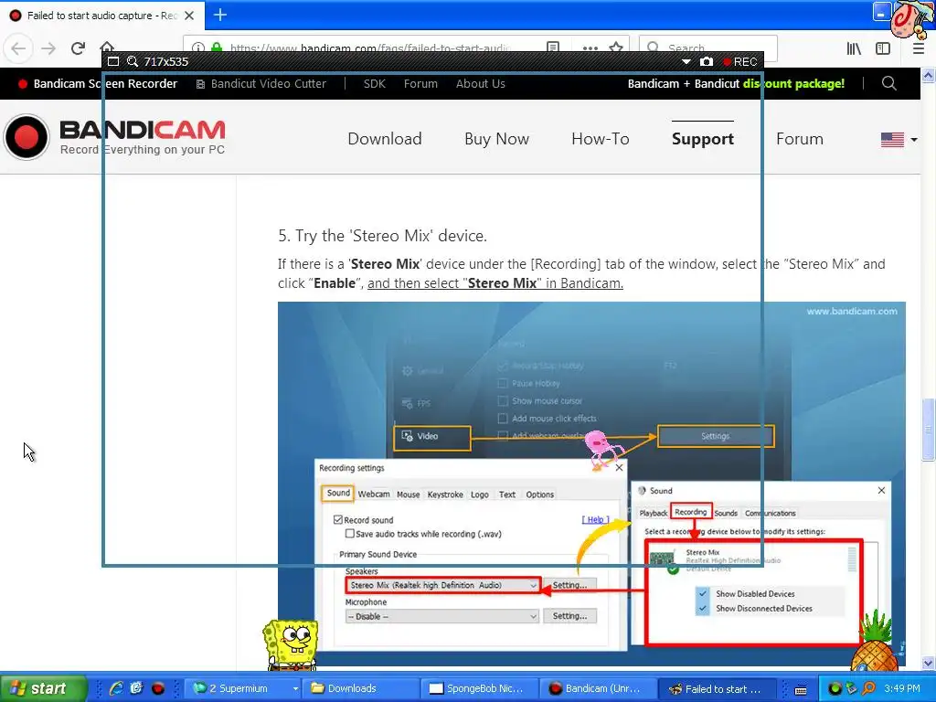Open Forum link in black top bar
The width and height of the screenshot is (936, 702).
[420, 83]
